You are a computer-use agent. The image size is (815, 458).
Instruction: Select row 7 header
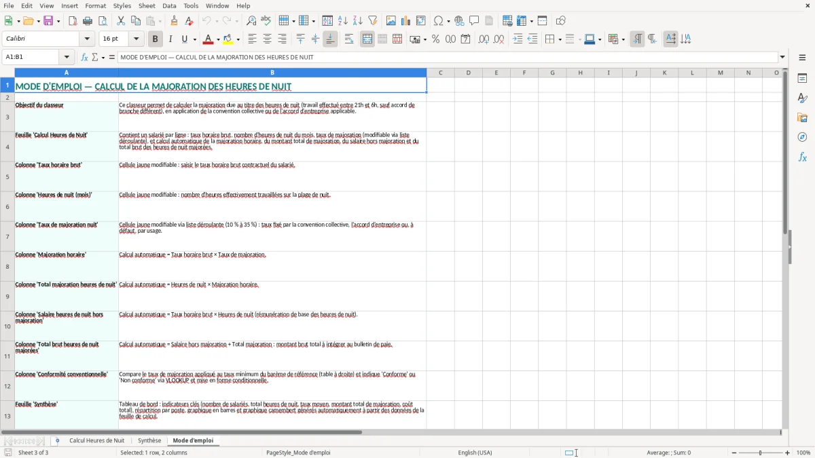tap(7, 237)
